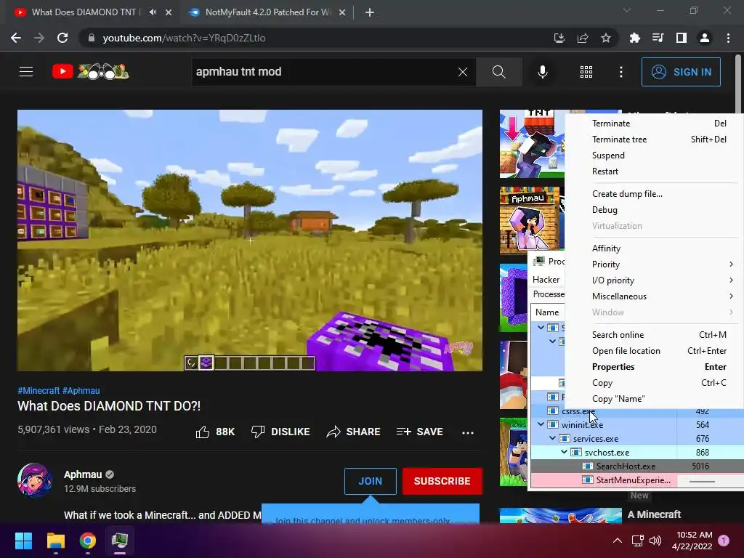Viewport: 744px width, 558px height.
Task: Open Aphmau channel avatar
Action: pos(35,480)
